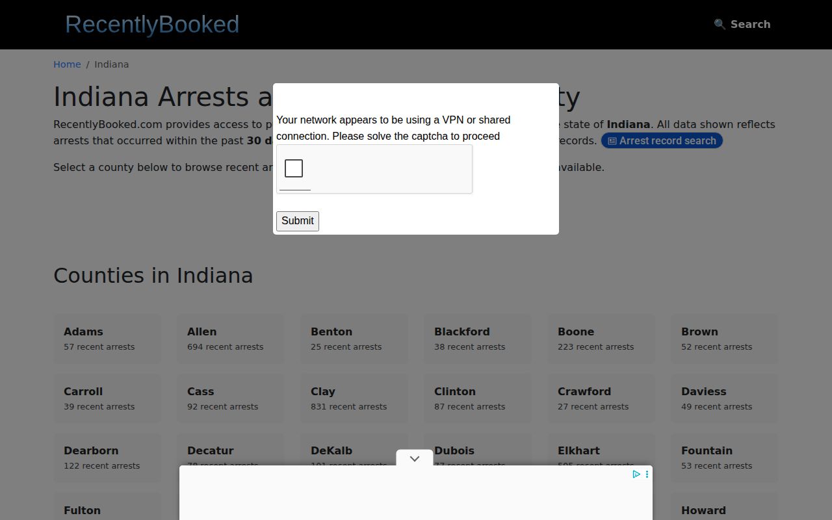Select Benton county card
832x520 pixels.
point(354,339)
